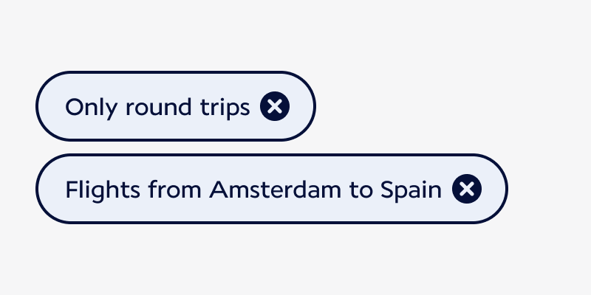Clear the Amsterdam flights filter tag

coord(467,190)
